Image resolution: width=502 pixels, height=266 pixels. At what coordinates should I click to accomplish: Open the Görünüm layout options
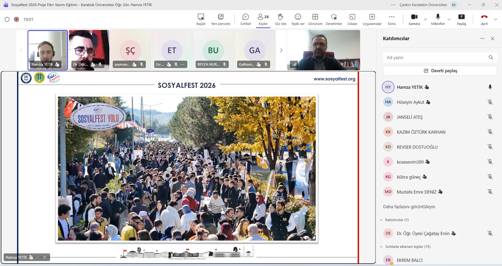[x=315, y=19]
